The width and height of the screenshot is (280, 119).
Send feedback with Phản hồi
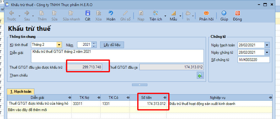point(206,16)
